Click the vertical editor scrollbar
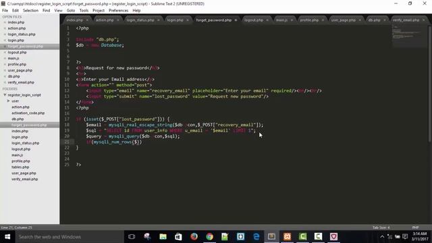The height and width of the screenshot is (243, 432). click(x=429, y=84)
